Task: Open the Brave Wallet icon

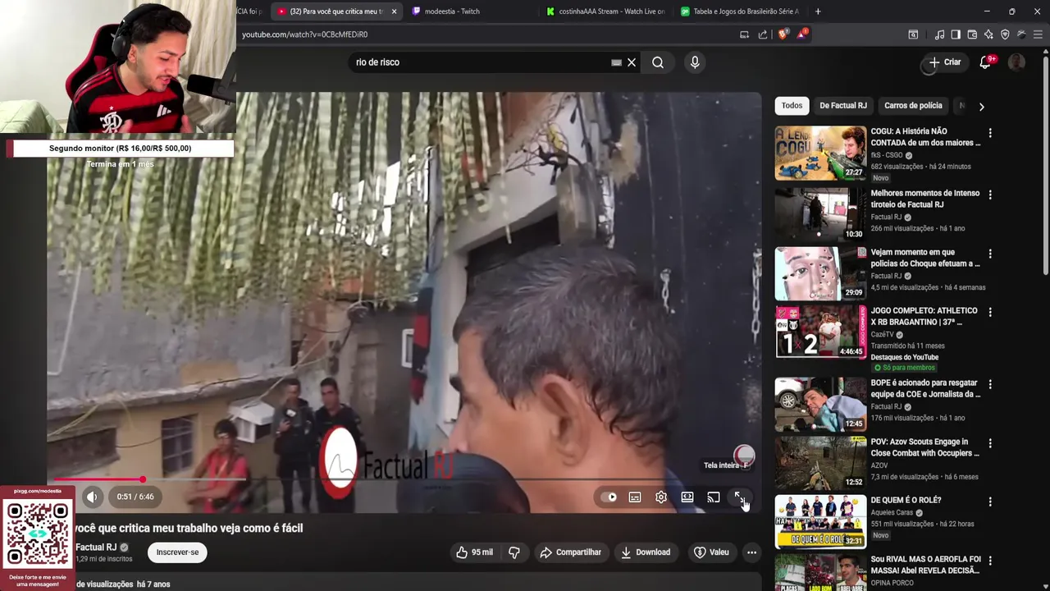Action: point(972,34)
